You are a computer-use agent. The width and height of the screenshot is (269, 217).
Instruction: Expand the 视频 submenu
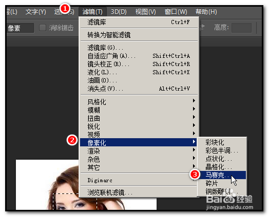139,135
